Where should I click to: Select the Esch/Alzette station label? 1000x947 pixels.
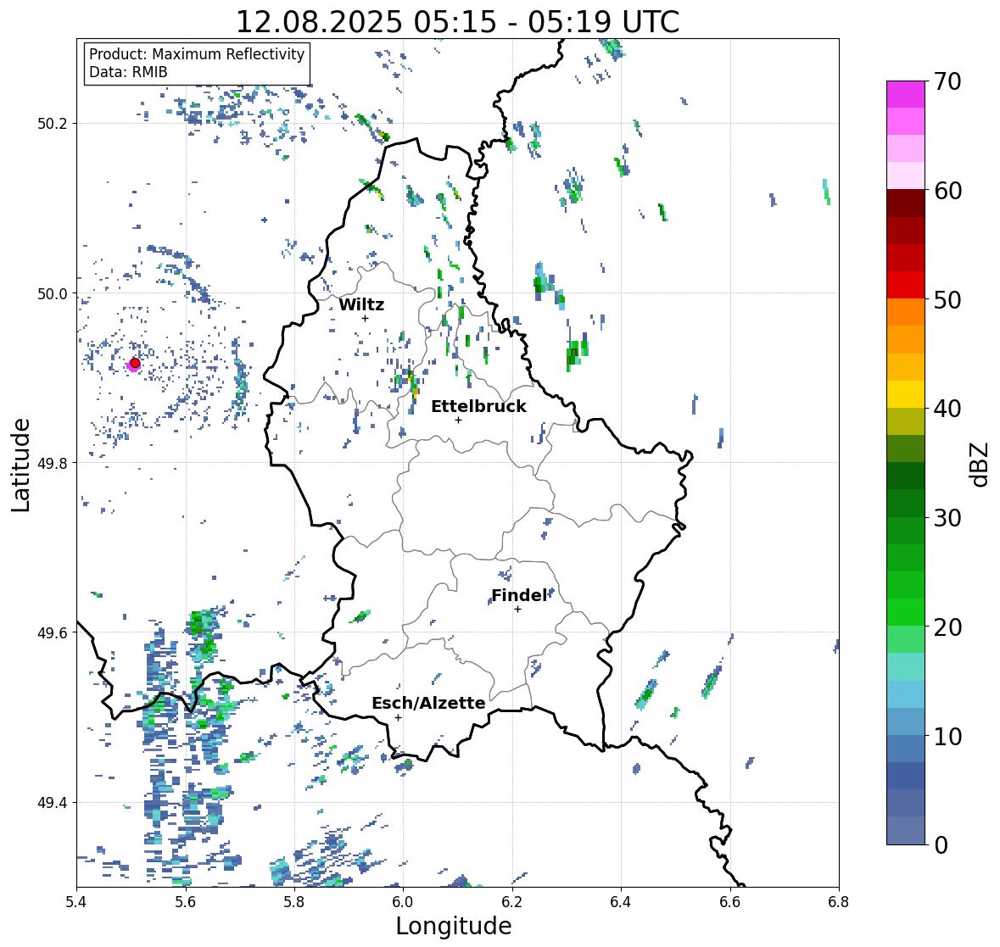[x=428, y=703]
